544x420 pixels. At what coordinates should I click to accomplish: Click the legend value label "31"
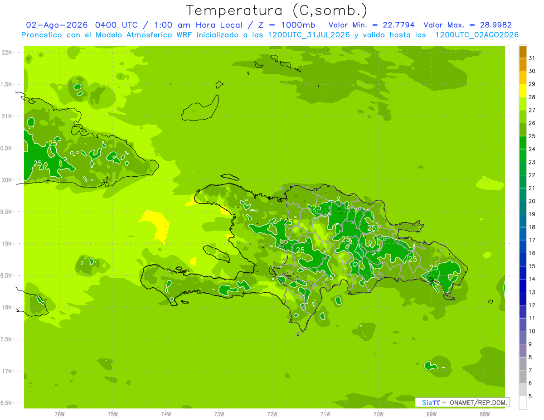[x=532, y=58]
